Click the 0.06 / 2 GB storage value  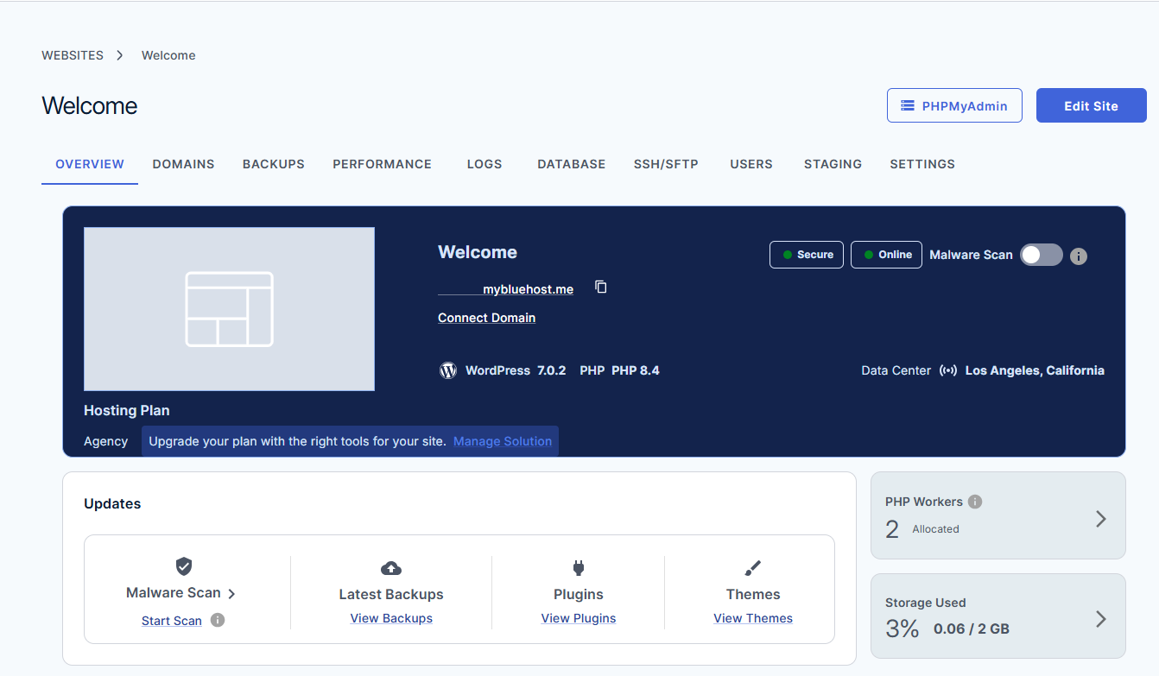pyautogui.click(x=972, y=629)
